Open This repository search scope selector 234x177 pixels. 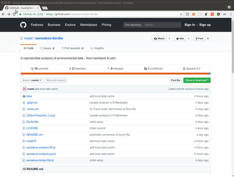[133, 25]
